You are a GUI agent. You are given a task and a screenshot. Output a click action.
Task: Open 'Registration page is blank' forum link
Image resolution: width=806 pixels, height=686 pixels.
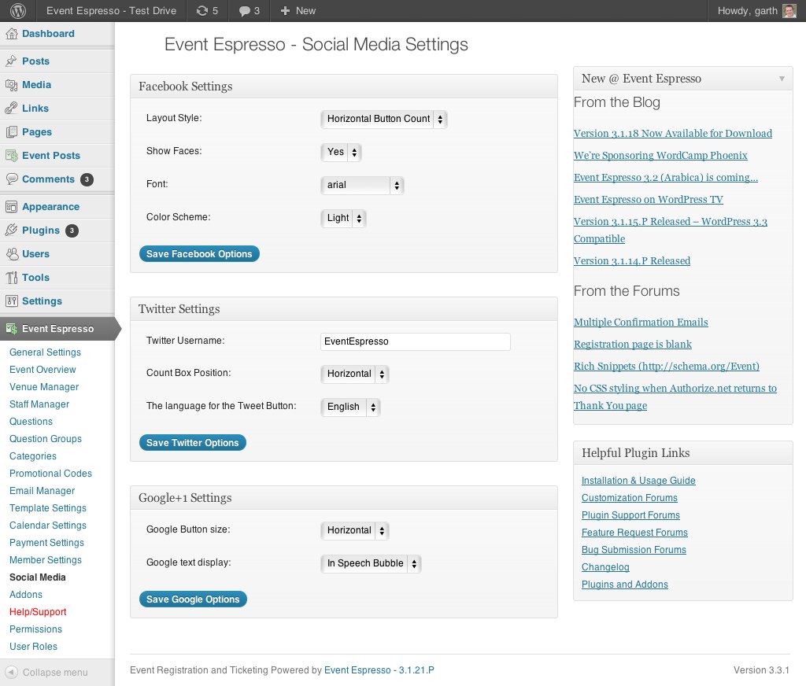(x=633, y=345)
